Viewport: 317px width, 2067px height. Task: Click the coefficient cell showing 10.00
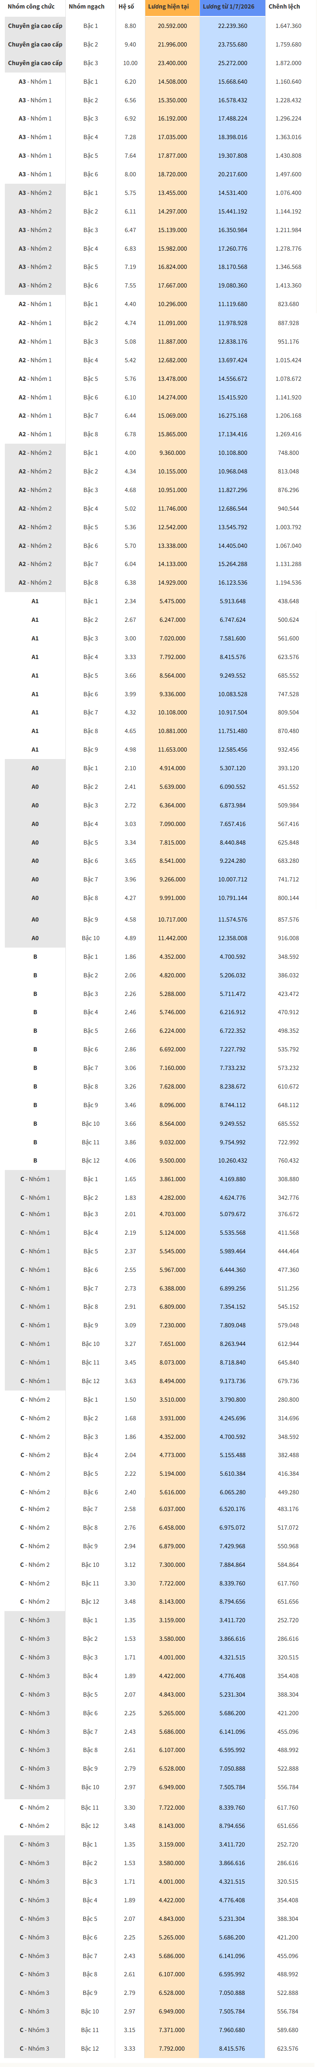point(130,62)
